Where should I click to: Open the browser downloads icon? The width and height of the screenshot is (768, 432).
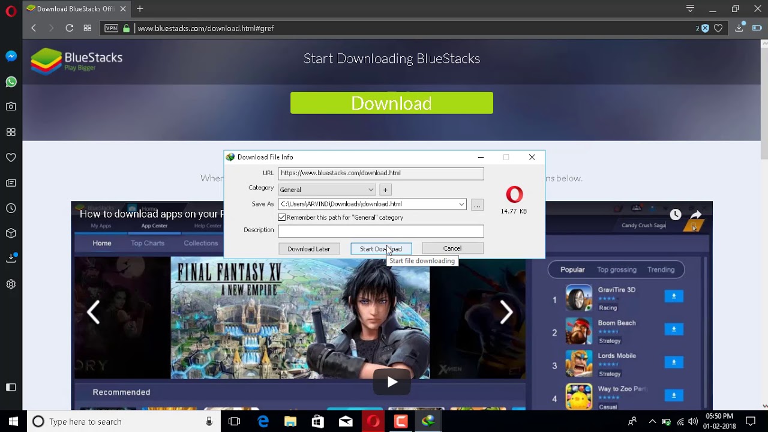tap(740, 28)
